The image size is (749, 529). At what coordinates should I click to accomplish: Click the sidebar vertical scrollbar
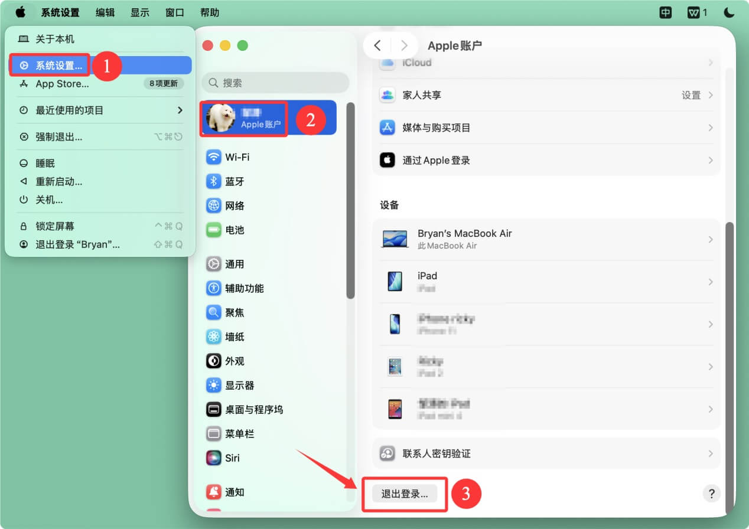350,201
